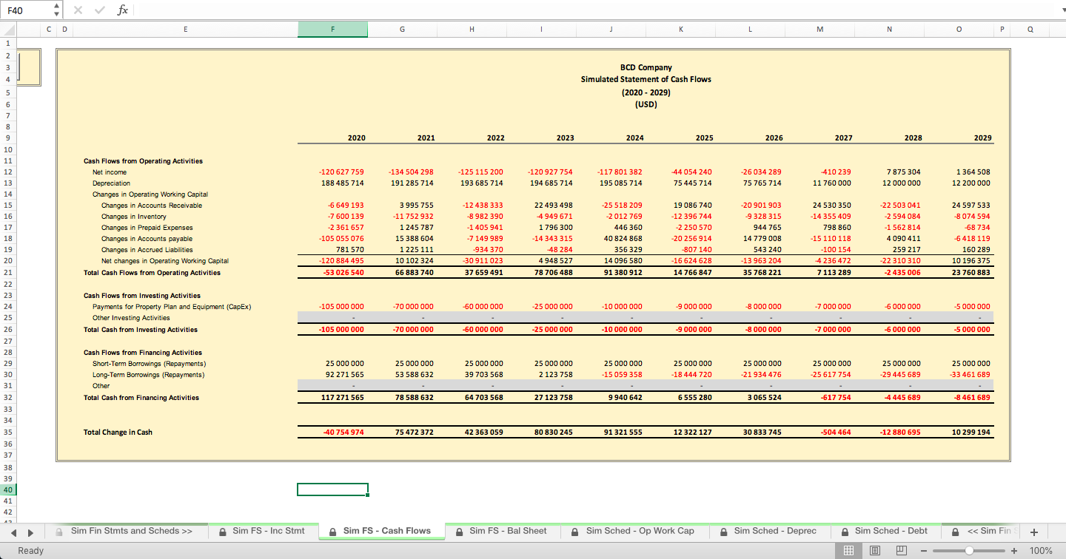This screenshot has height=559, width=1066.
Task: Click the zoom out minus icon
Action: point(924,550)
